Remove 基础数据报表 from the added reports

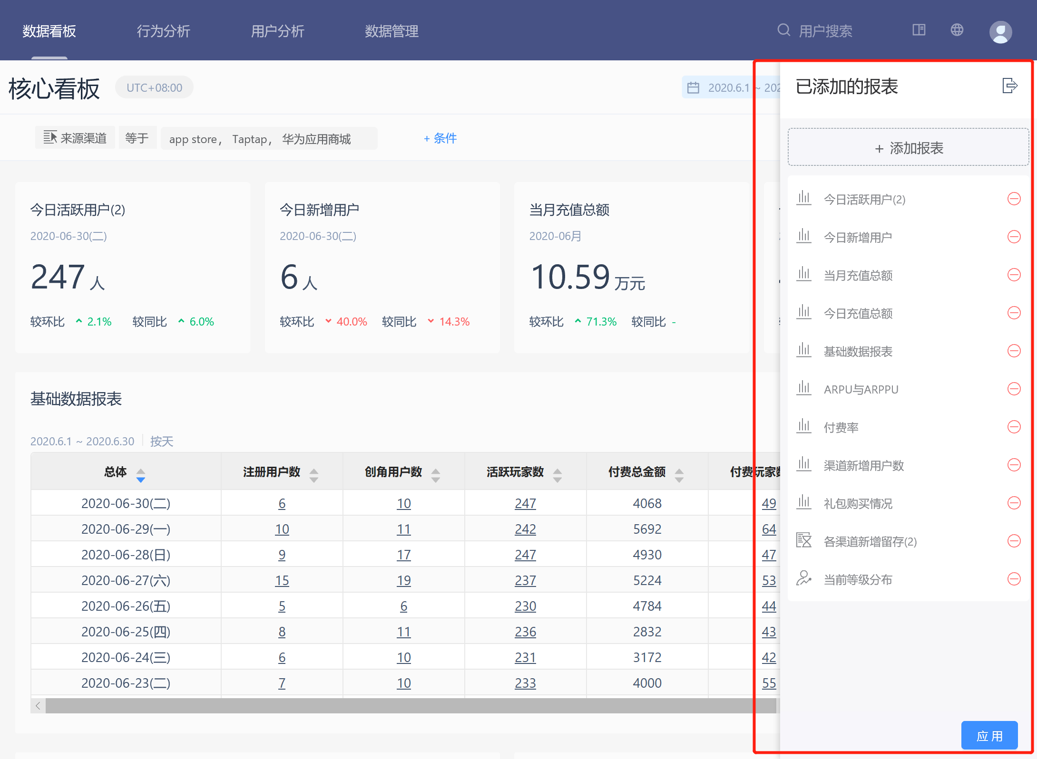tap(1014, 351)
